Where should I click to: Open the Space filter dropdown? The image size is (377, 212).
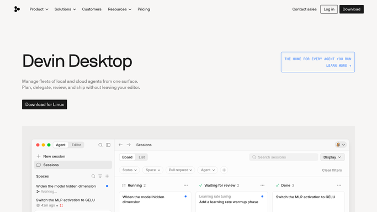(x=153, y=170)
